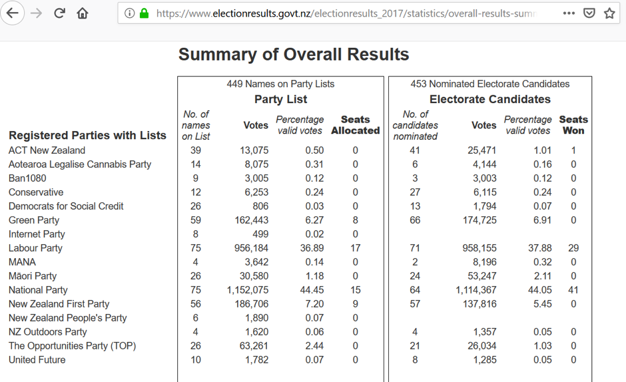The image size is (626, 382).
Task: Select TOP party list votes 63,261
Action: click(254, 346)
